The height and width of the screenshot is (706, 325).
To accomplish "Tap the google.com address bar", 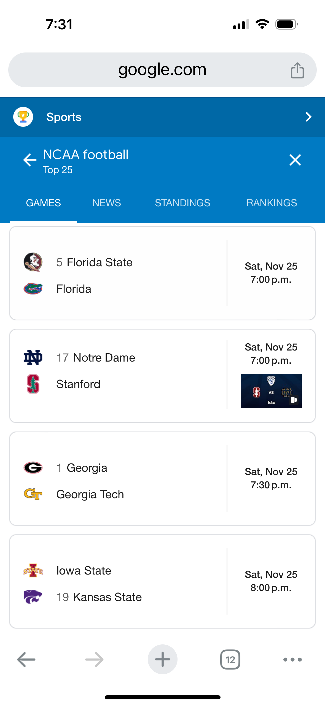I will pyautogui.click(x=162, y=70).
